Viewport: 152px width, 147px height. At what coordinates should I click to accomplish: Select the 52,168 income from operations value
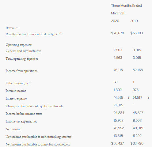click(138, 70)
